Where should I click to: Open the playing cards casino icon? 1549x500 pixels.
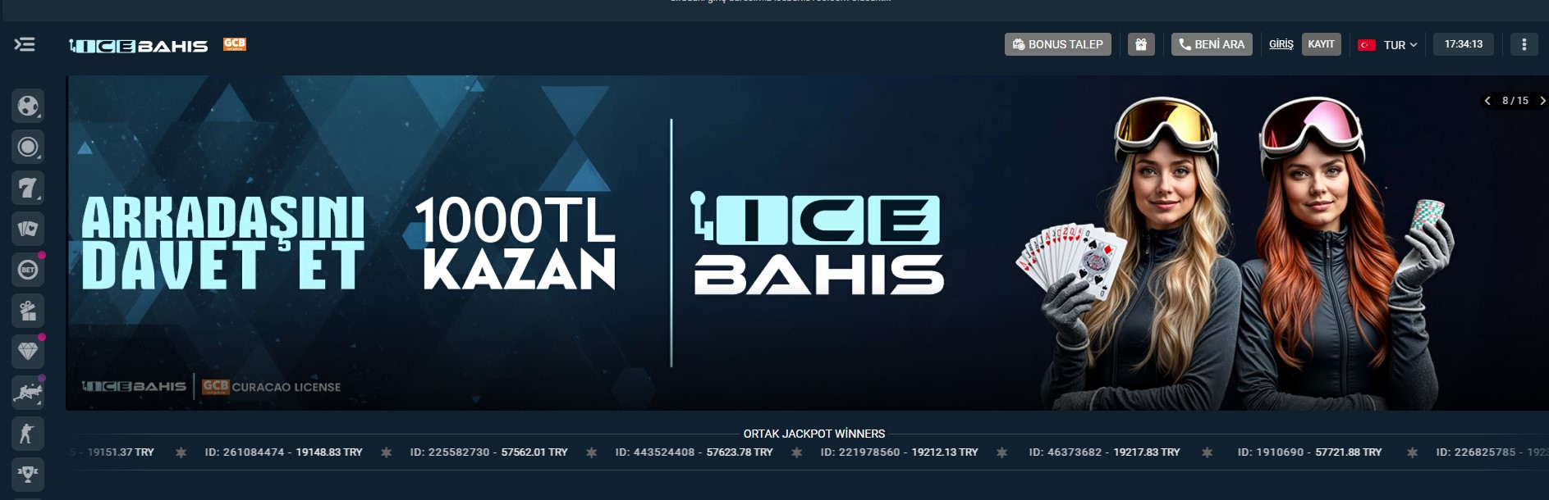point(28,229)
